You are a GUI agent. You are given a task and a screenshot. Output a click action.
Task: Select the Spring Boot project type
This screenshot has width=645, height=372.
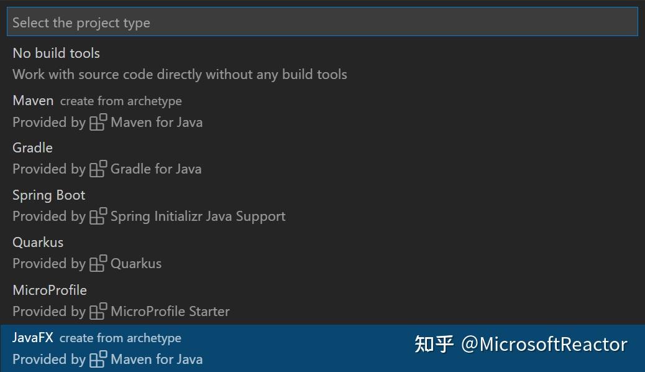pos(322,206)
